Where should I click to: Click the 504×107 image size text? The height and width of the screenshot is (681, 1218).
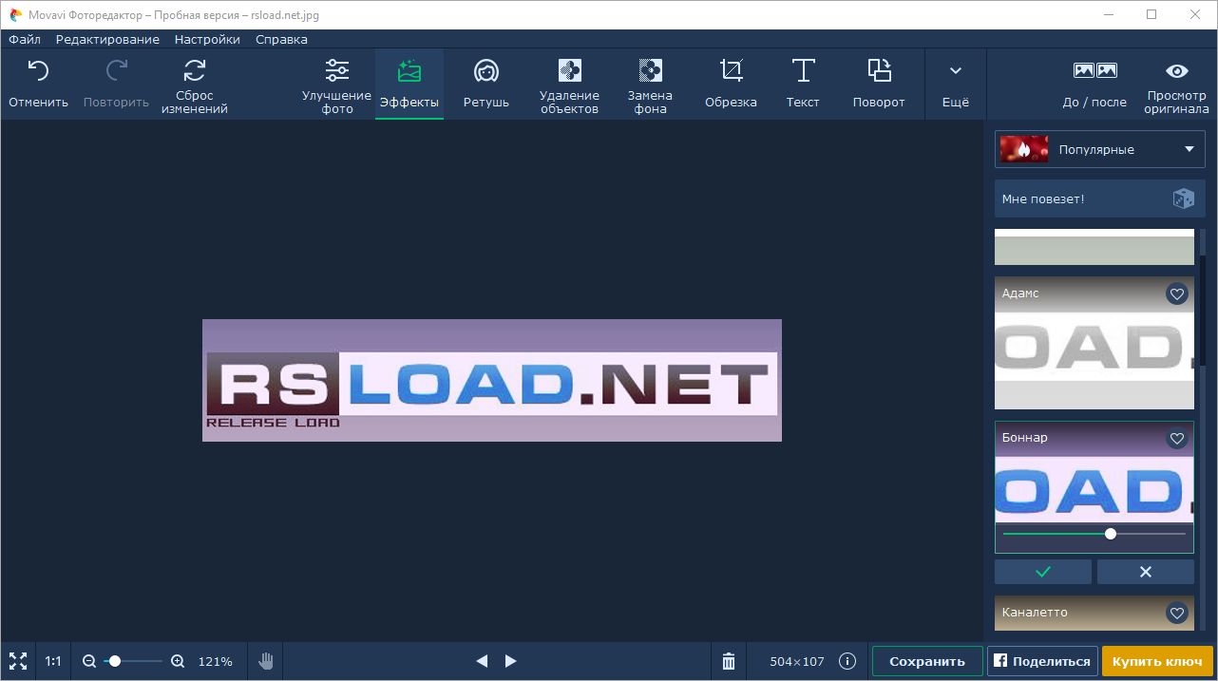pyautogui.click(x=798, y=661)
